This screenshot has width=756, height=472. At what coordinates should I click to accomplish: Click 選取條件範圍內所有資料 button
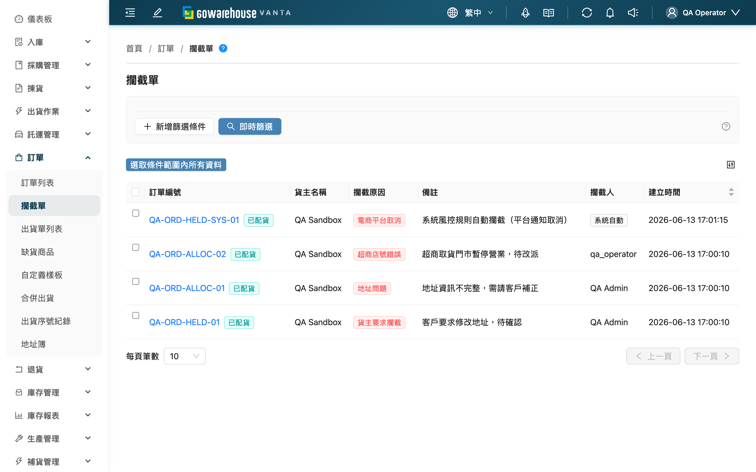click(176, 165)
